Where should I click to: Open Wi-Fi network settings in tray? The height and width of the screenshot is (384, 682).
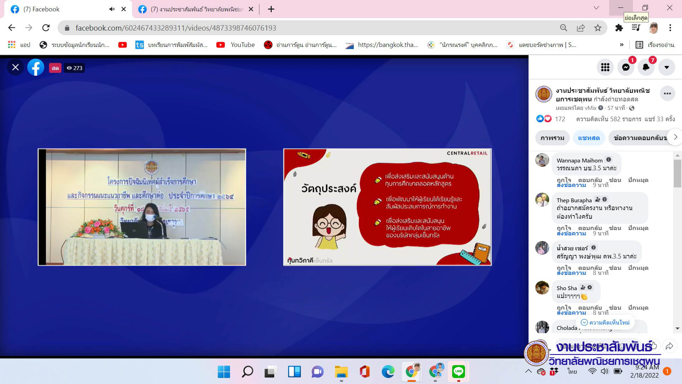592,372
